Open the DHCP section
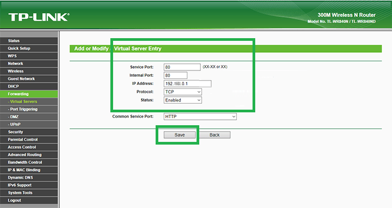This screenshot has height=208, width=392. 29,87
